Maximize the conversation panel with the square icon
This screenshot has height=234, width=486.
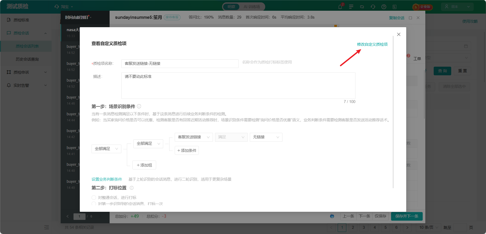click(410, 18)
